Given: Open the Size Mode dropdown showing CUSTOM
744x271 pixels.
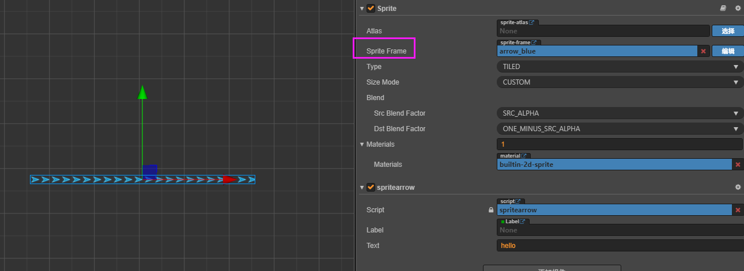Looking at the screenshot, I should (619, 82).
